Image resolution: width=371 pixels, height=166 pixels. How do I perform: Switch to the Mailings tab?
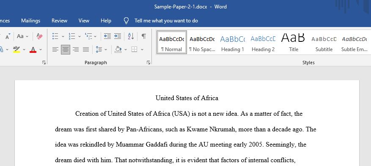coord(31,21)
